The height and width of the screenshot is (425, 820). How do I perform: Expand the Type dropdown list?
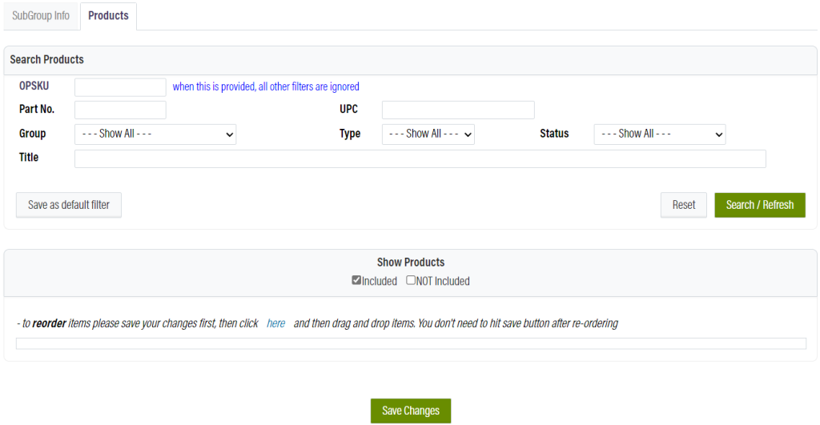click(x=428, y=134)
